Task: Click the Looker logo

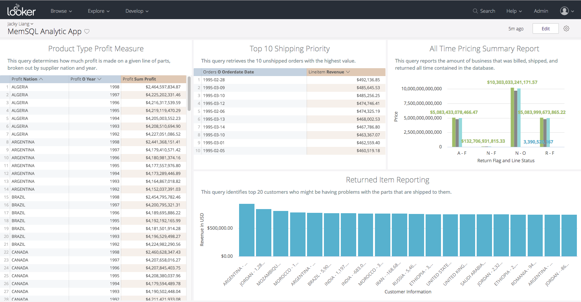Action: 21,10
